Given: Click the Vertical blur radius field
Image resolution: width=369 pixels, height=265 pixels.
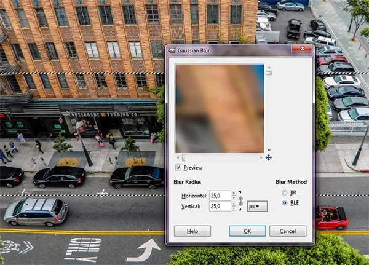Looking at the screenshot, I should [x=220, y=206].
